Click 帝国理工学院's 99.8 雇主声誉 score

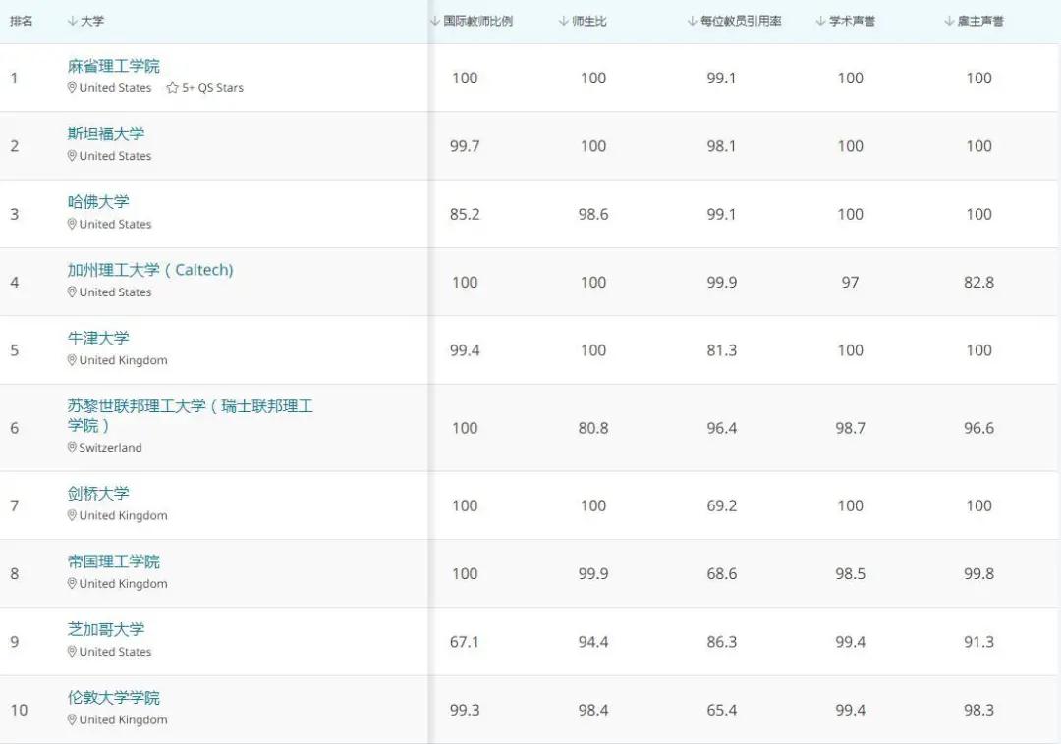(979, 574)
